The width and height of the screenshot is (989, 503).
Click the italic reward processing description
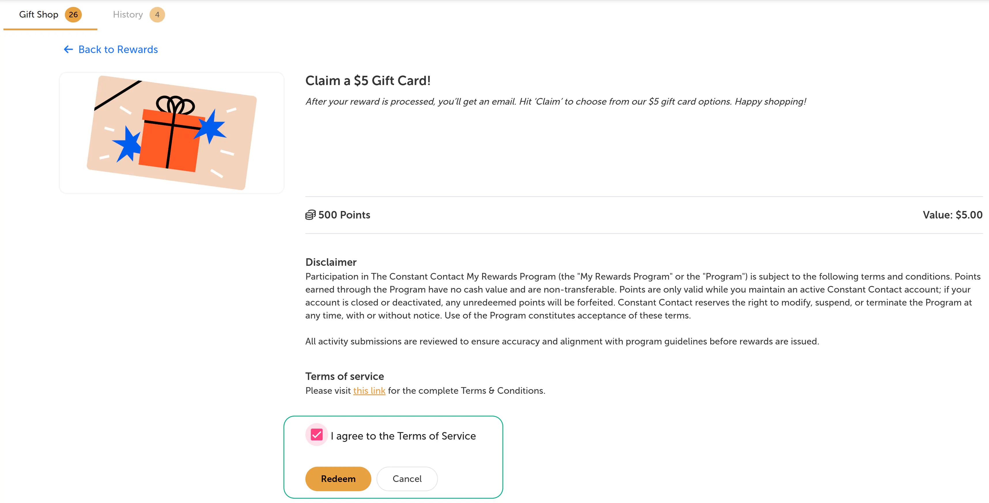(x=555, y=102)
